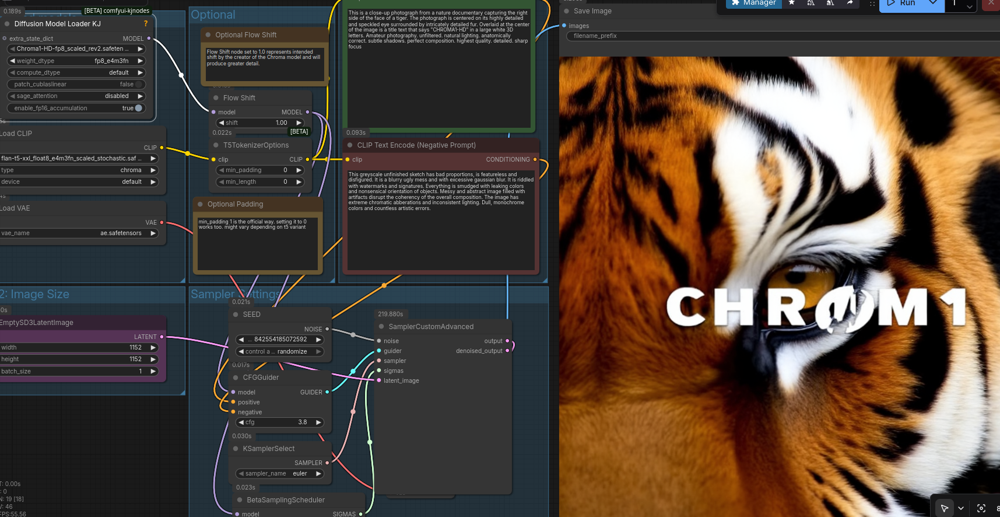
Task: Open the sage_attention disabled combo
Action: click(x=76, y=96)
